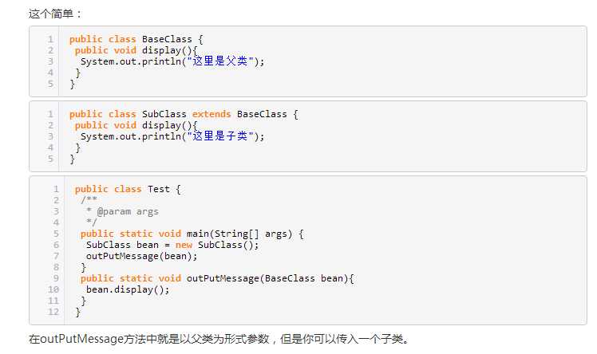Click the extends keyword in SubClass declaration
The image size is (597, 354).
pyautogui.click(x=212, y=114)
